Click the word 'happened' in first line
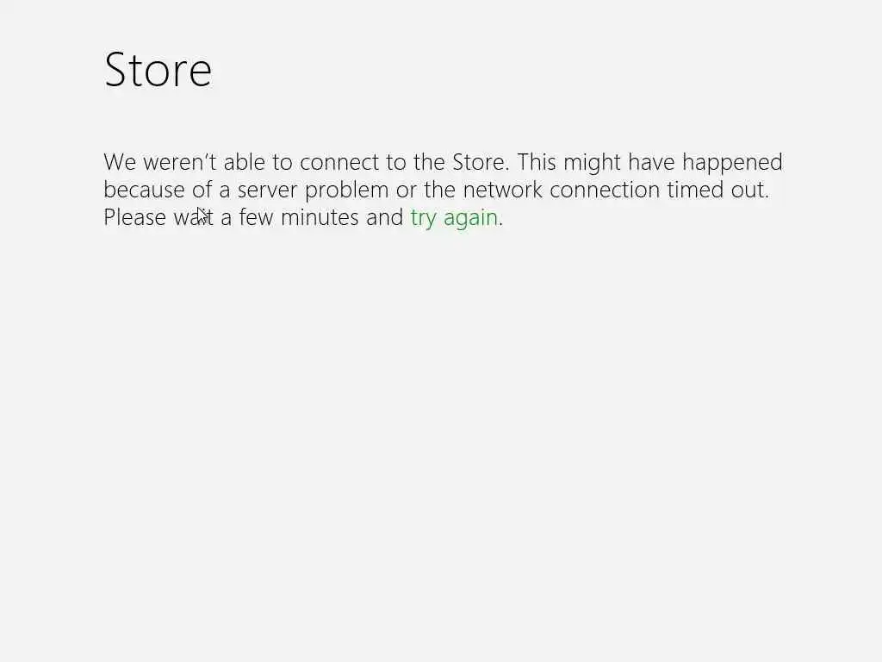 pos(732,164)
